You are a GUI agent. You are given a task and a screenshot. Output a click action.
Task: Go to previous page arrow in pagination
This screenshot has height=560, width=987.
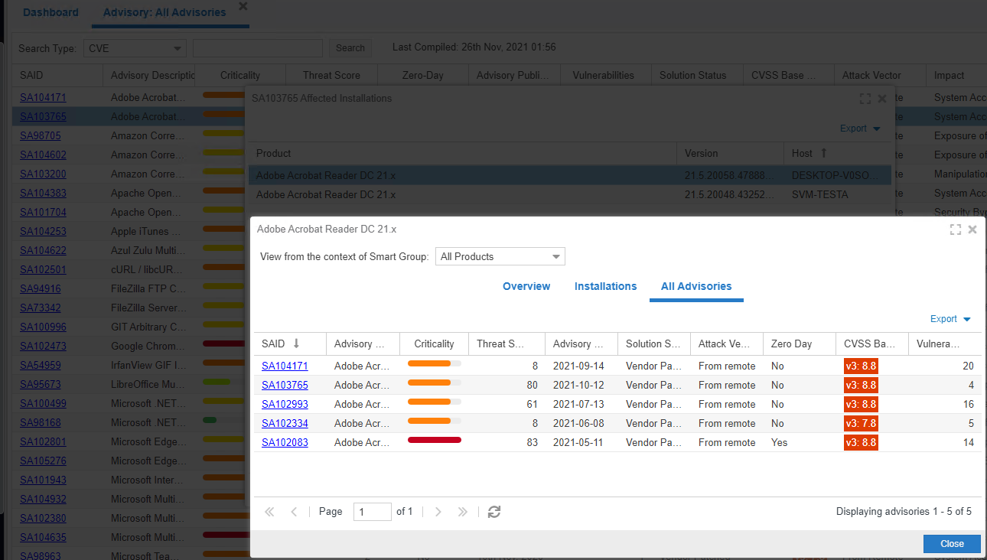(294, 512)
